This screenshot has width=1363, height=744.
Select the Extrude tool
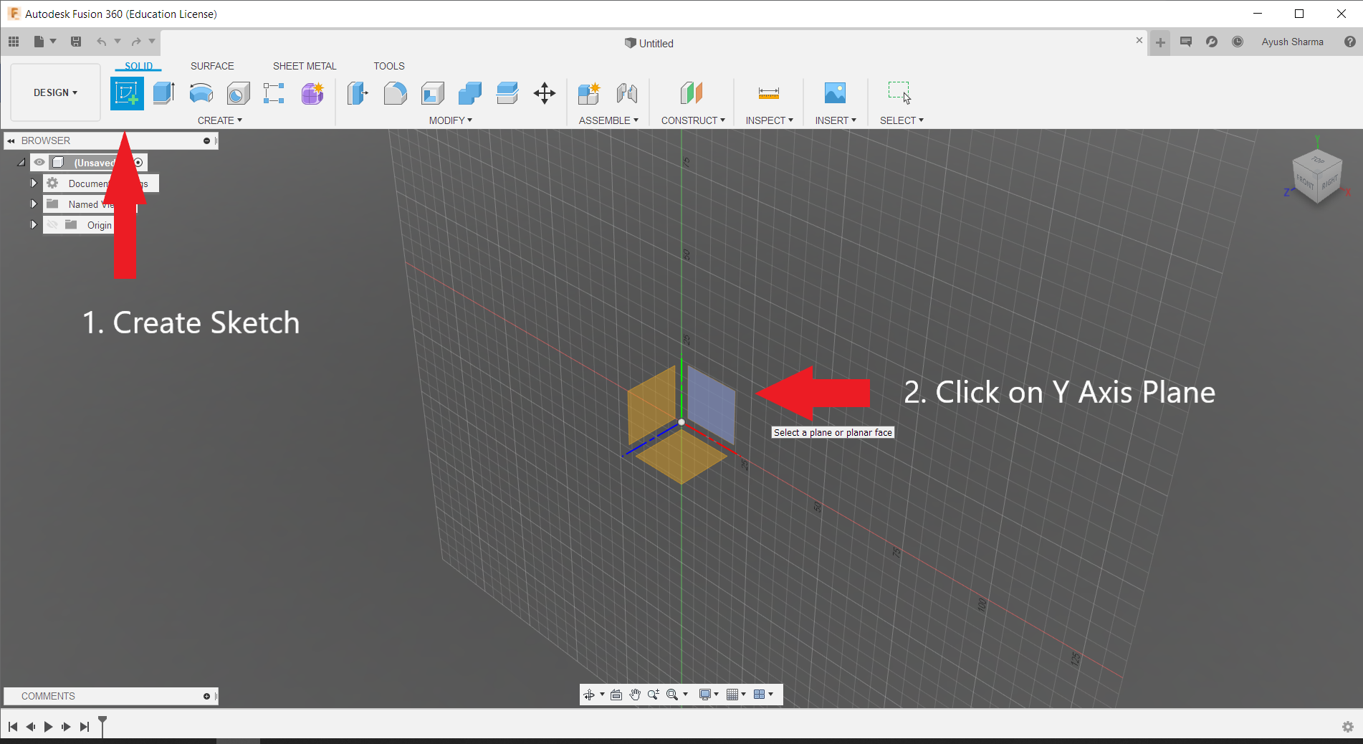click(x=163, y=93)
